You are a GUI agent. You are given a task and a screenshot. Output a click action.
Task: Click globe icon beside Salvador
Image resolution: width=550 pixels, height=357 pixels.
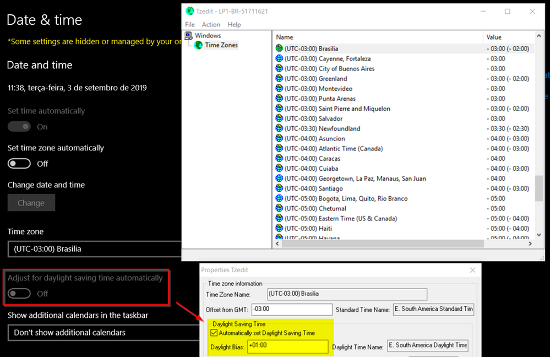pos(279,118)
